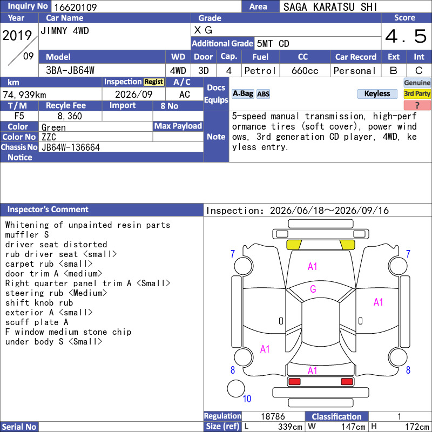Click the Inquiry No value 16620109
This screenshot has height=432, width=432.
[x=75, y=7]
